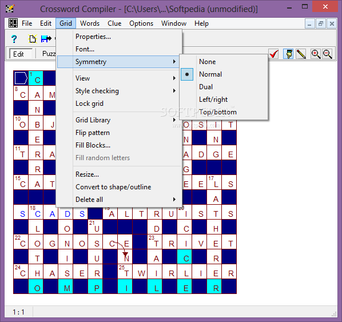Expand the View submenu
This screenshot has height=322, width=342.
point(119,78)
